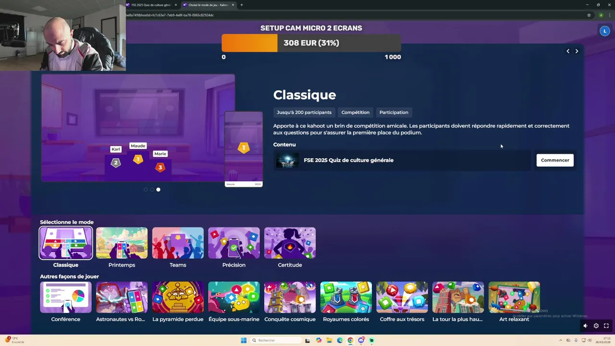This screenshot has width=615, height=346.
Task: Click the Rechercher taskbar search box
Action: [276, 340]
